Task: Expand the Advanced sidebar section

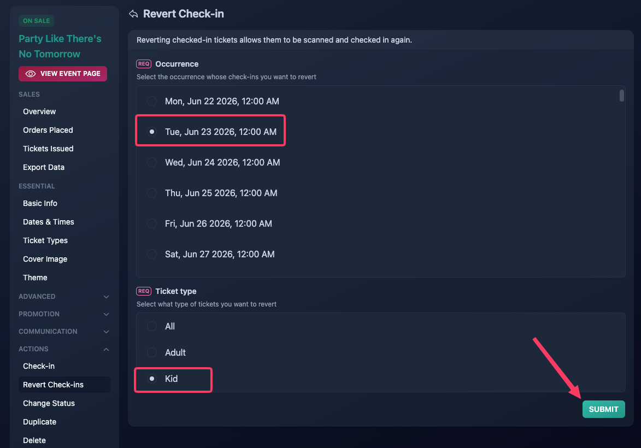Action: pos(64,296)
